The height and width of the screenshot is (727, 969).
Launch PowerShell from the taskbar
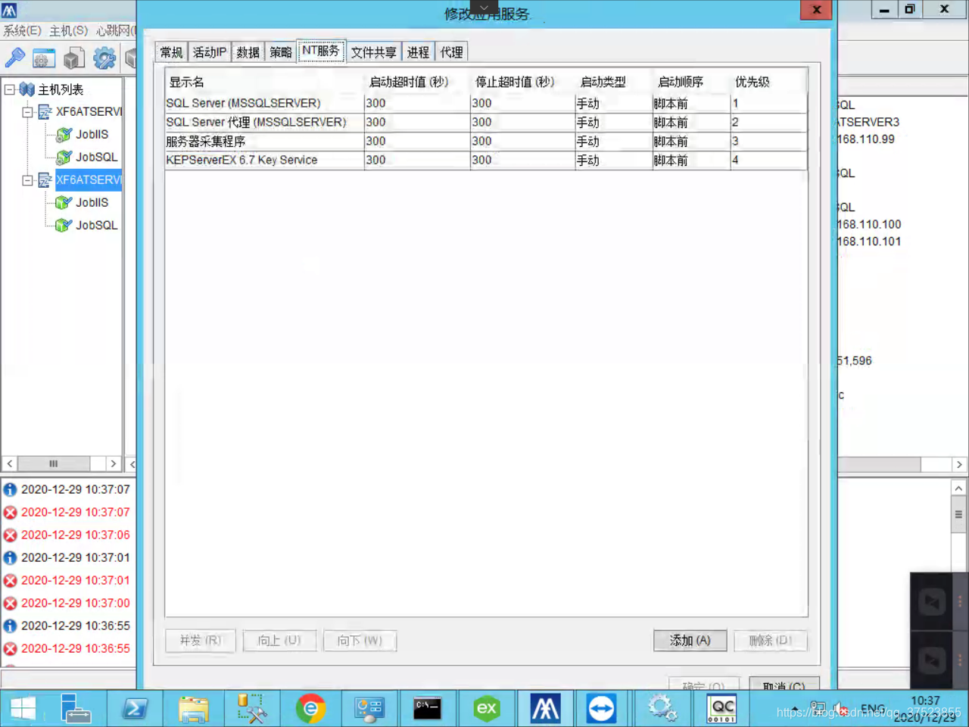pyautogui.click(x=135, y=709)
